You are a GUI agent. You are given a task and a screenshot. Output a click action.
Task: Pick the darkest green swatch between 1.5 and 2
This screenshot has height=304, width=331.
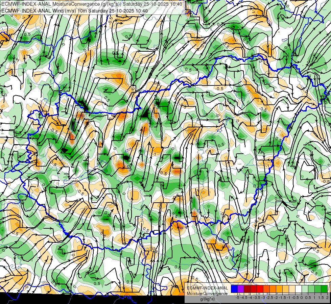[324, 289]
